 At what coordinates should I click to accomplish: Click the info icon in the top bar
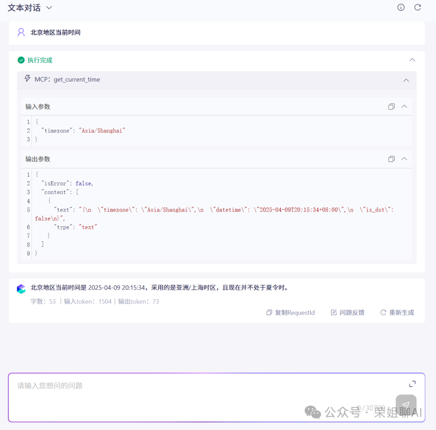(x=400, y=7)
